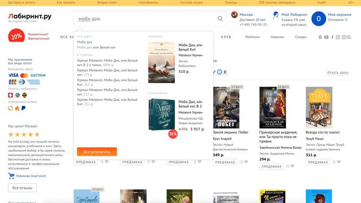Open the Система скидок top link
Viewport: 361px width, 203px height.
click(192, 2)
